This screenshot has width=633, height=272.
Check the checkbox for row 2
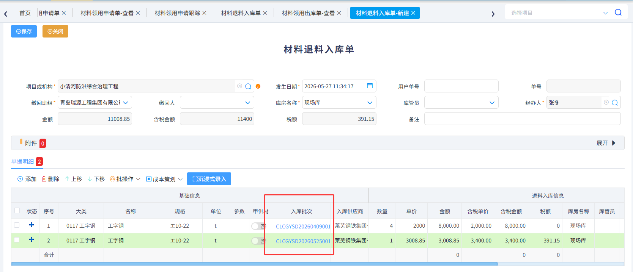[x=17, y=240]
